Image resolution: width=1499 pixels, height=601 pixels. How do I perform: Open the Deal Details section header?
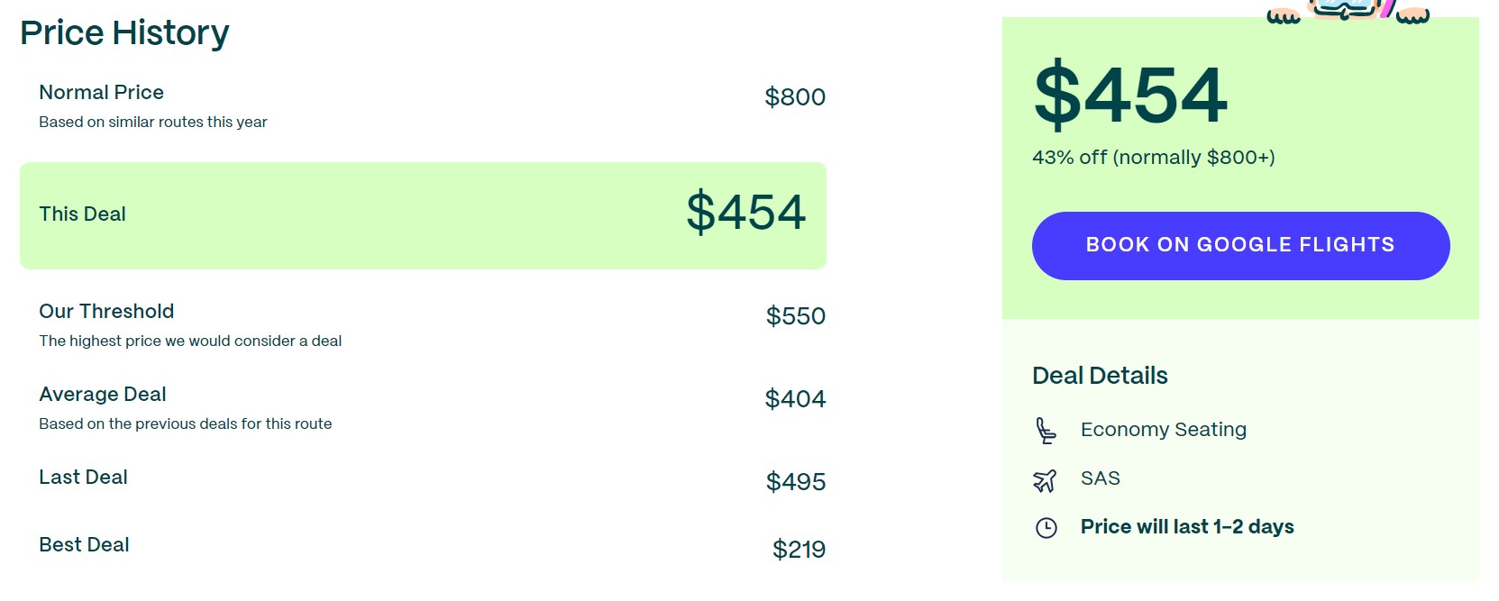coord(1100,376)
